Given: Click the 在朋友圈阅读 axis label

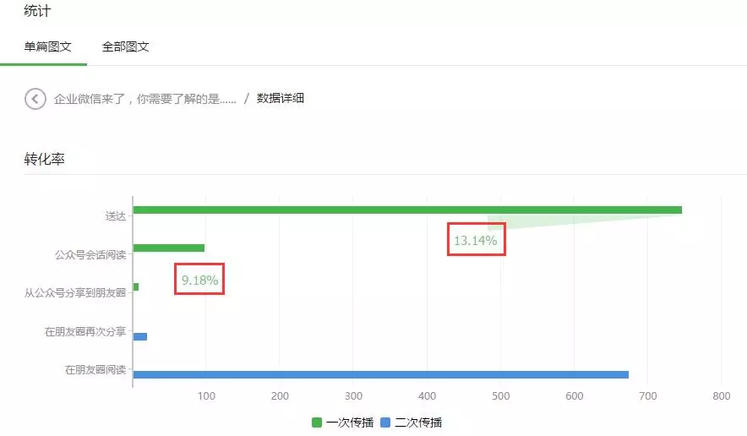Looking at the screenshot, I should coord(95,370).
